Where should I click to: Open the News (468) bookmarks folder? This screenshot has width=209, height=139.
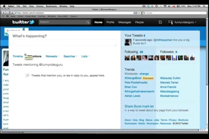click(x=63, y=16)
